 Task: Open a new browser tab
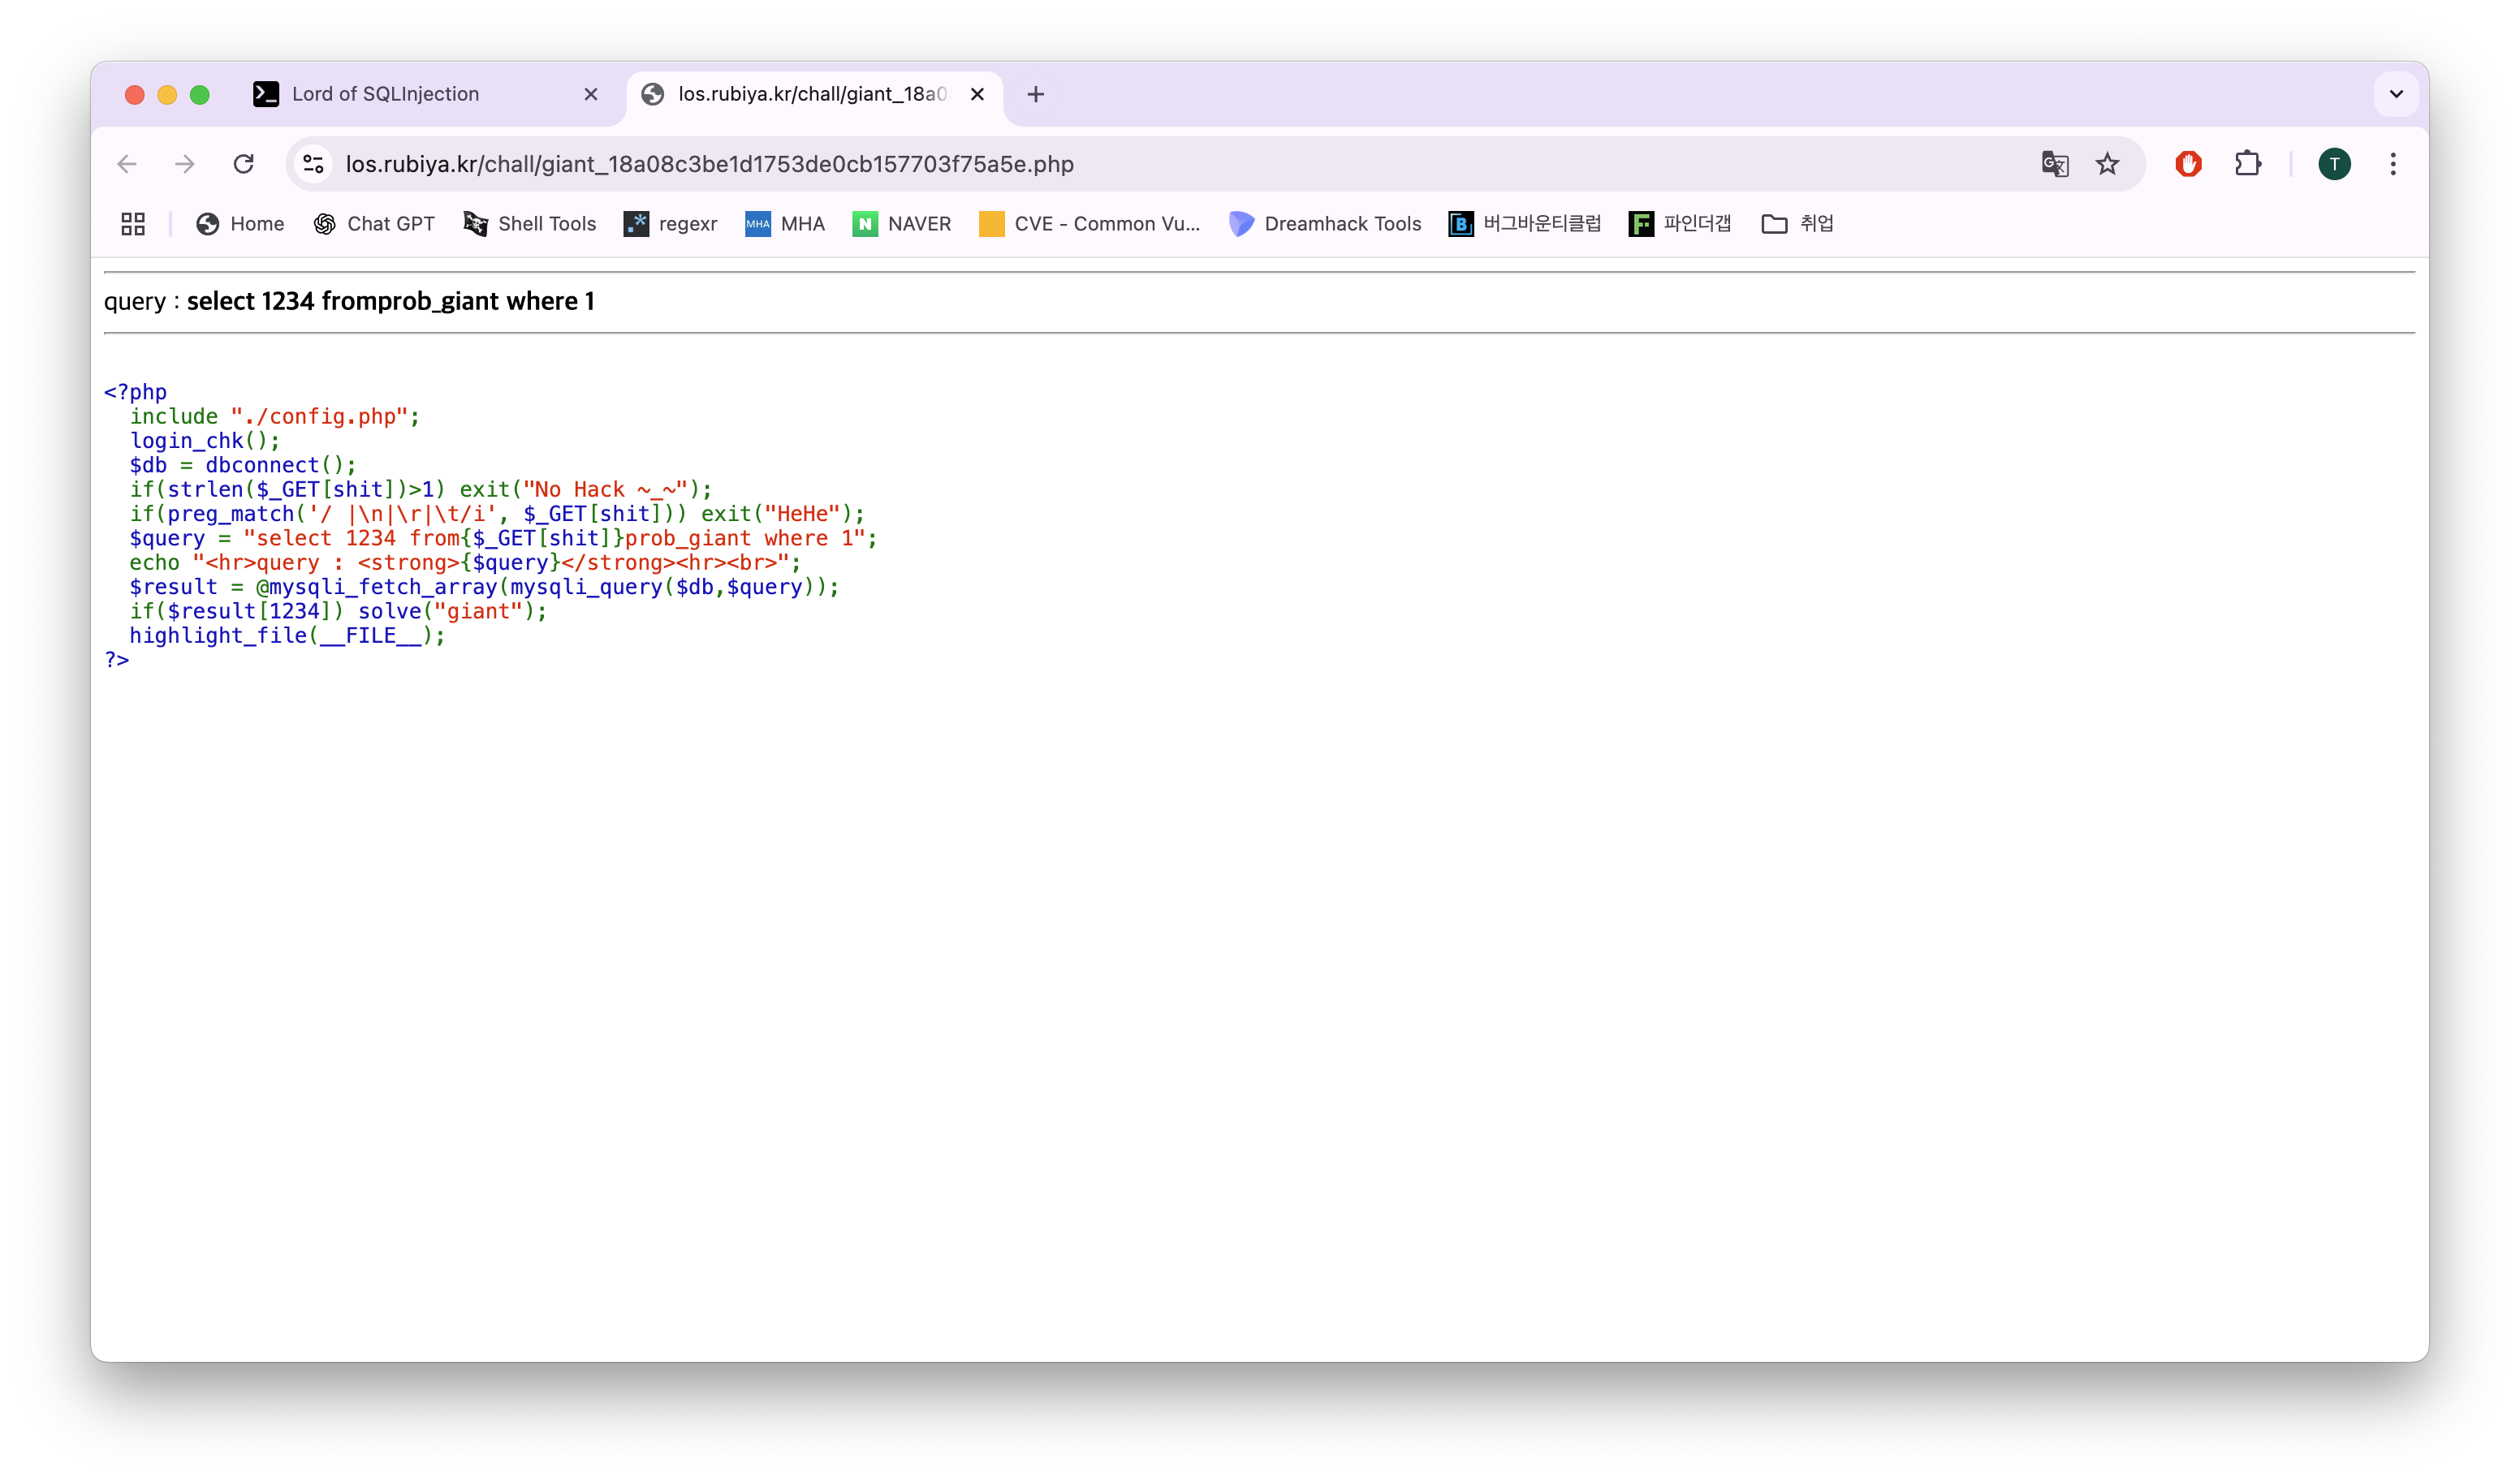pos(1036,94)
